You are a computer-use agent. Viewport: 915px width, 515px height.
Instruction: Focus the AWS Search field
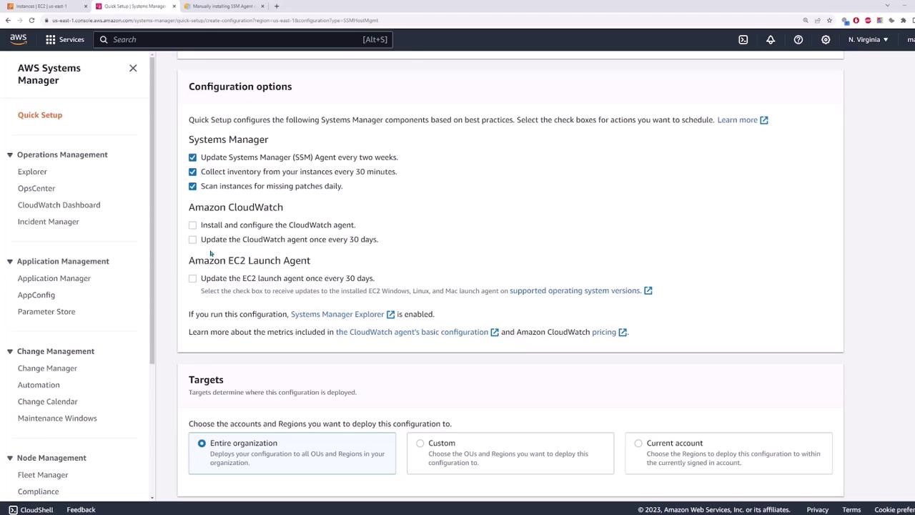243,39
